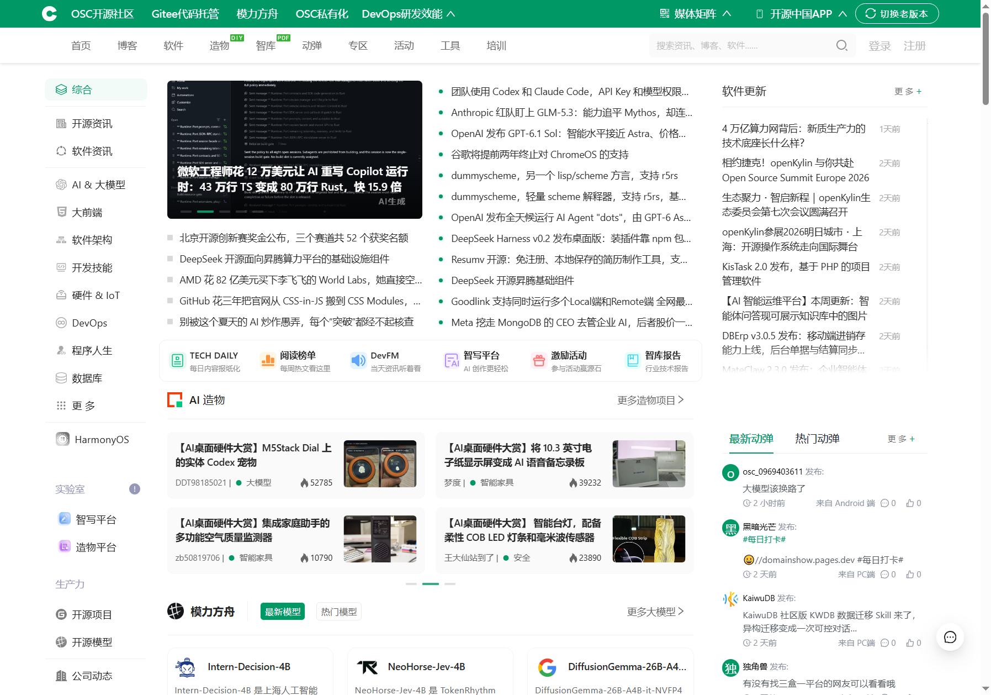991x695 pixels.
Task: Click the 注册 link
Action: (915, 46)
